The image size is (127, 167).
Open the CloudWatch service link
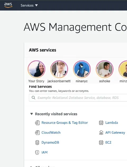pos(51,132)
